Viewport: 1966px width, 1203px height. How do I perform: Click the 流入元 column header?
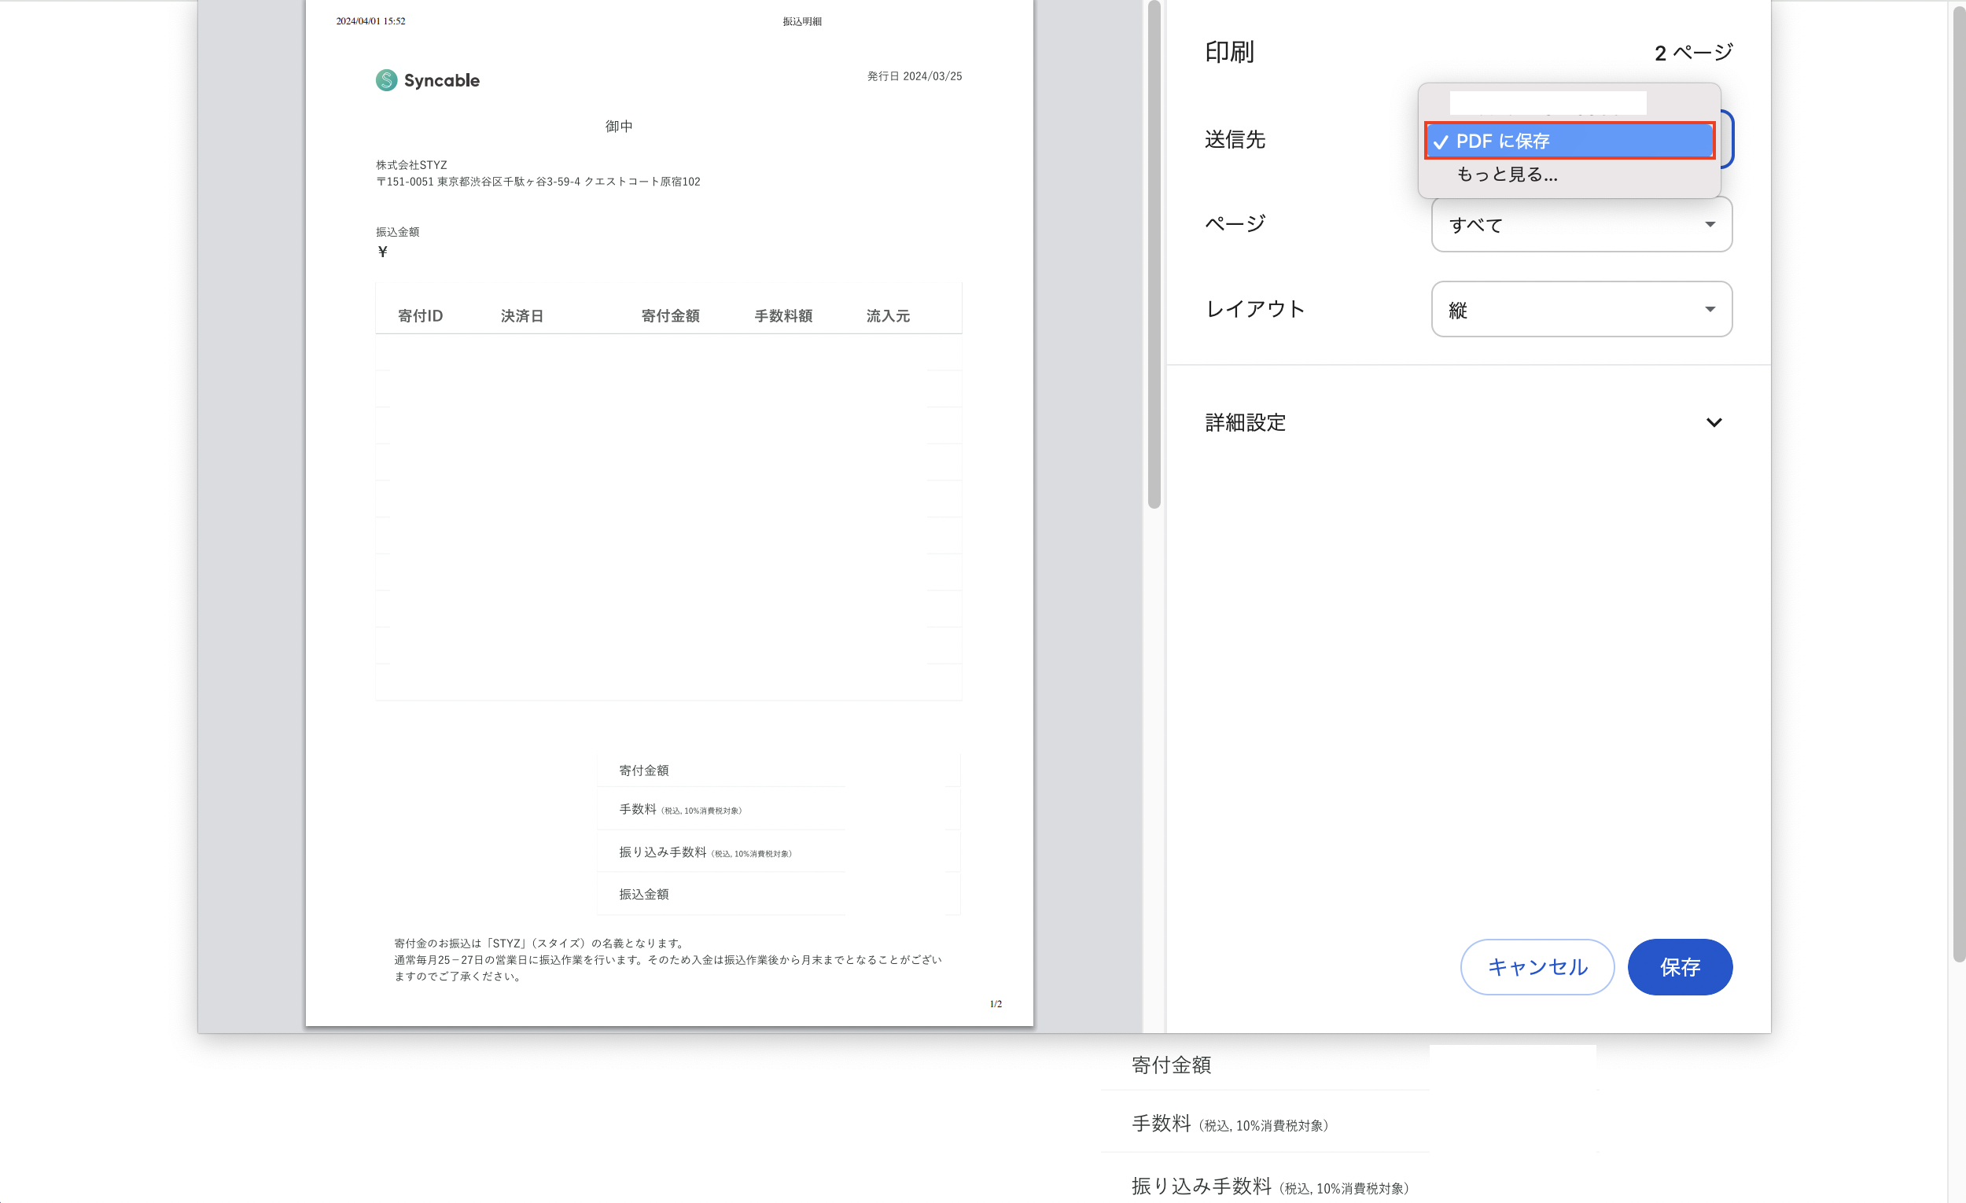coord(888,316)
